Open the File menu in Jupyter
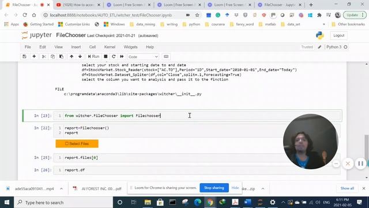Image resolution: width=369 pixels, height=208 pixels. tap(28, 47)
